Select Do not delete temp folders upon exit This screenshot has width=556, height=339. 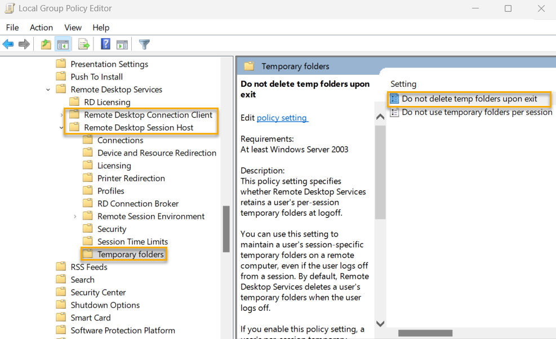(x=469, y=99)
